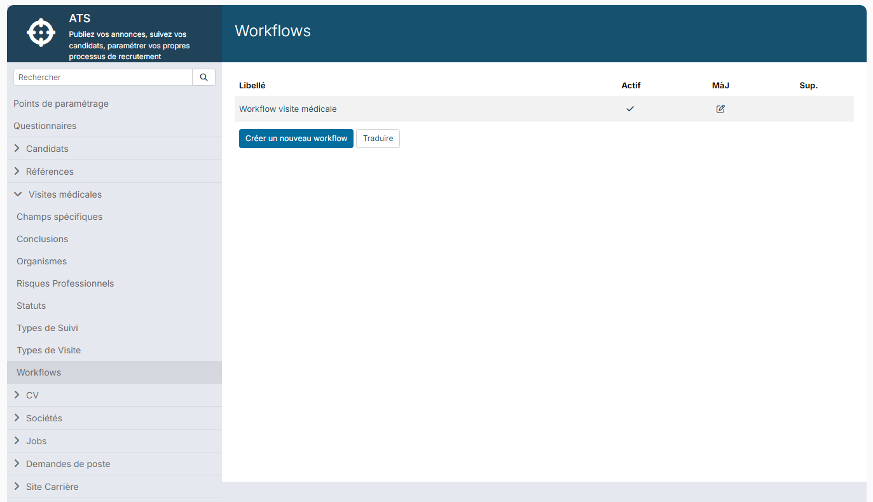Open the Questionnaires menu item
The height and width of the screenshot is (502, 873).
(45, 126)
